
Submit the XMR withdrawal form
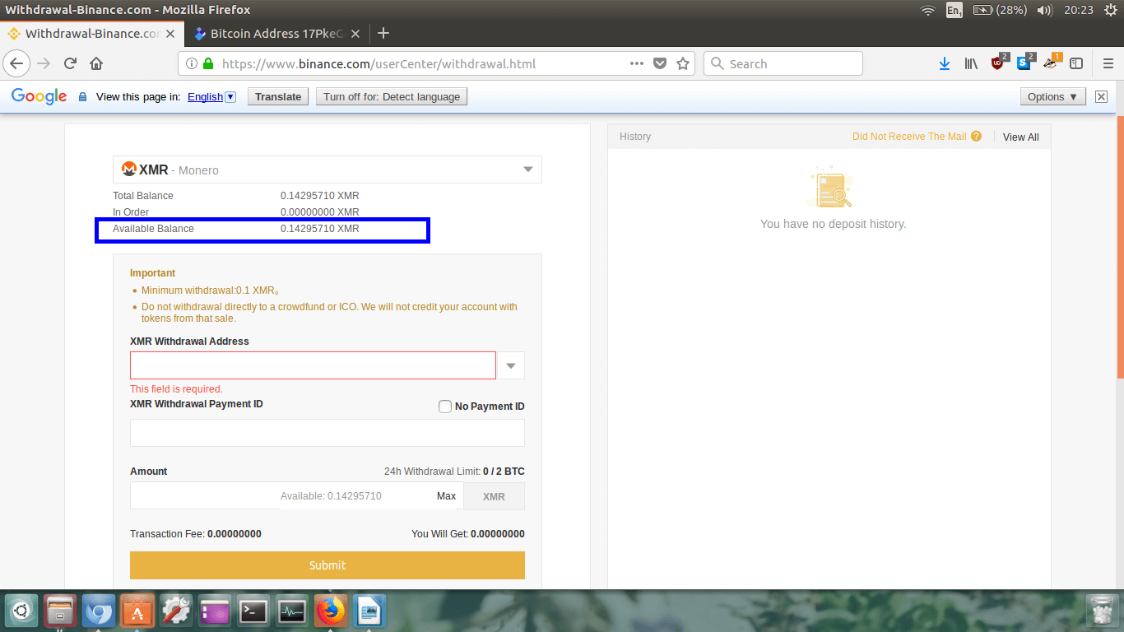pyautogui.click(x=327, y=565)
